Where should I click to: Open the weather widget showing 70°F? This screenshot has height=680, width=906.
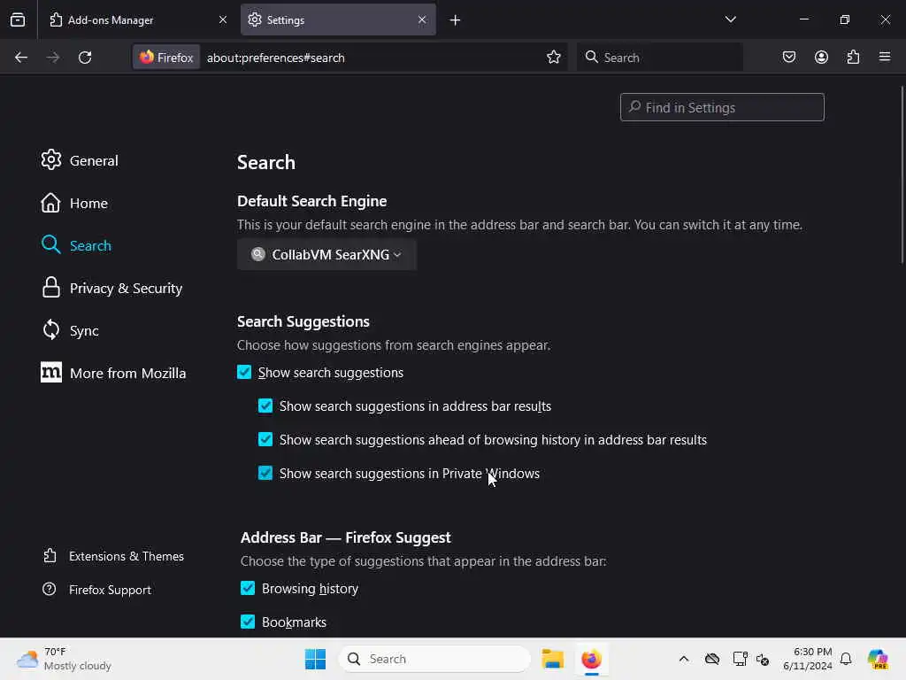[64, 659]
